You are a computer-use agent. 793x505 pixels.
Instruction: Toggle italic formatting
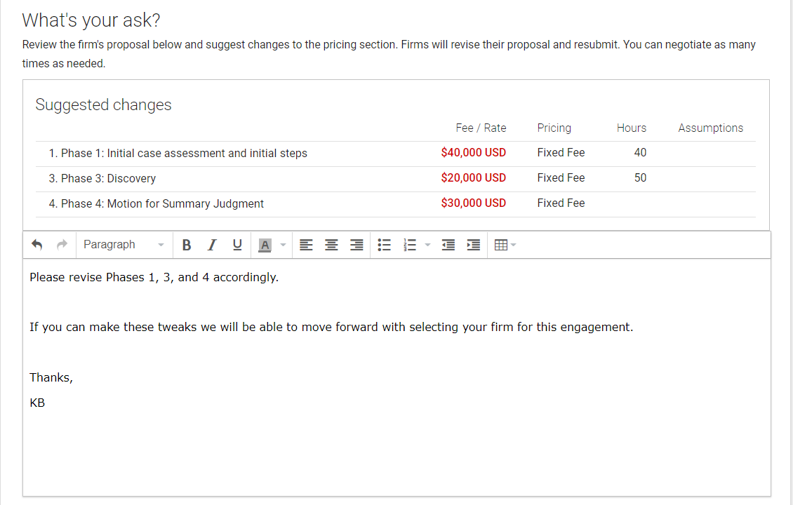(212, 245)
